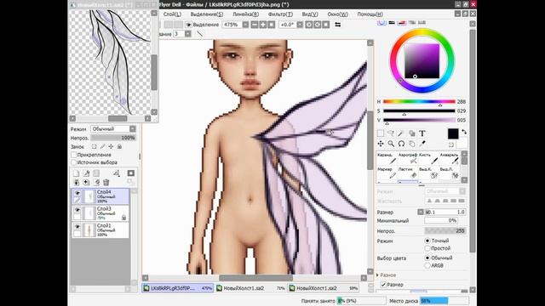Choose the Акварель watercolor brush
This screenshot has width=545, height=306.
(449, 159)
